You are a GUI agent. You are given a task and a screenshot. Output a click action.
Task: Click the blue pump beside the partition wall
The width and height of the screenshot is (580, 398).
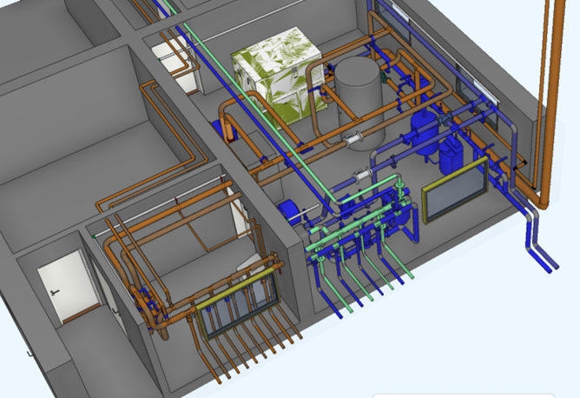click(x=289, y=213)
